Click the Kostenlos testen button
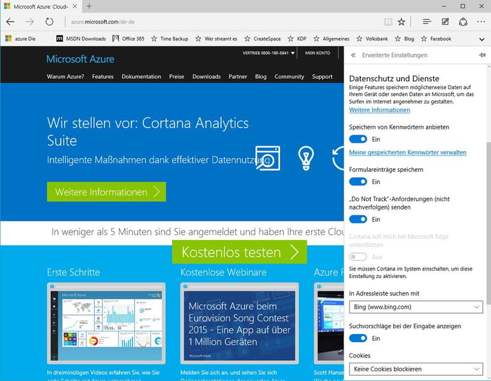Viewport: 491px width, 381px height. click(239, 252)
